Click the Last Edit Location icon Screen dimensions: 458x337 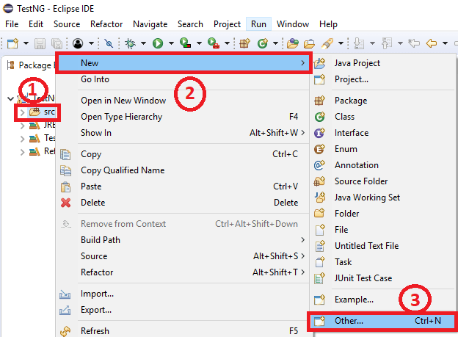414,43
